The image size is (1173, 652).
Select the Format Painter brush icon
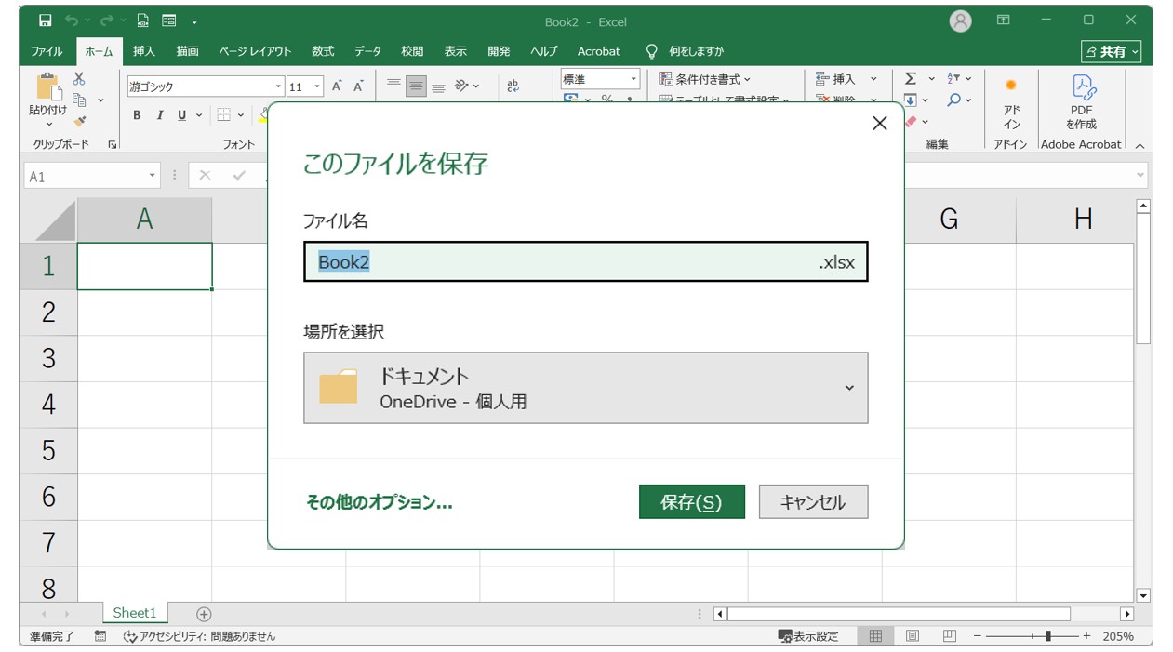click(79, 120)
